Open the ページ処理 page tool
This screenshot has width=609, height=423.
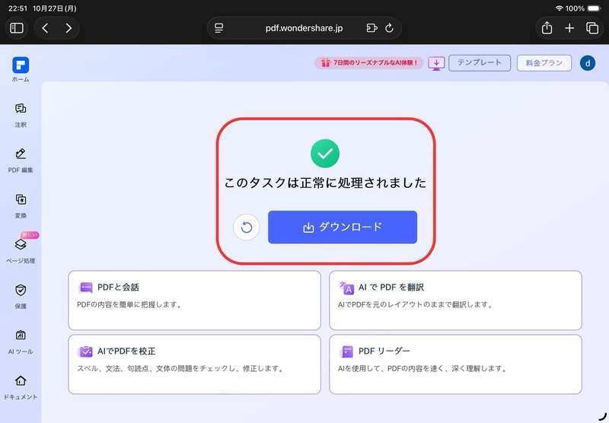click(21, 251)
